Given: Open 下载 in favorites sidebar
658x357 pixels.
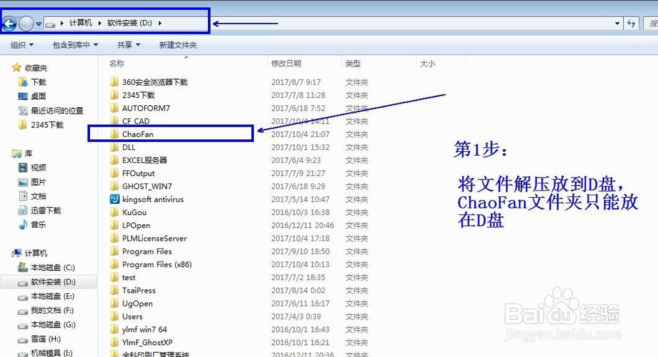Looking at the screenshot, I should click(38, 82).
